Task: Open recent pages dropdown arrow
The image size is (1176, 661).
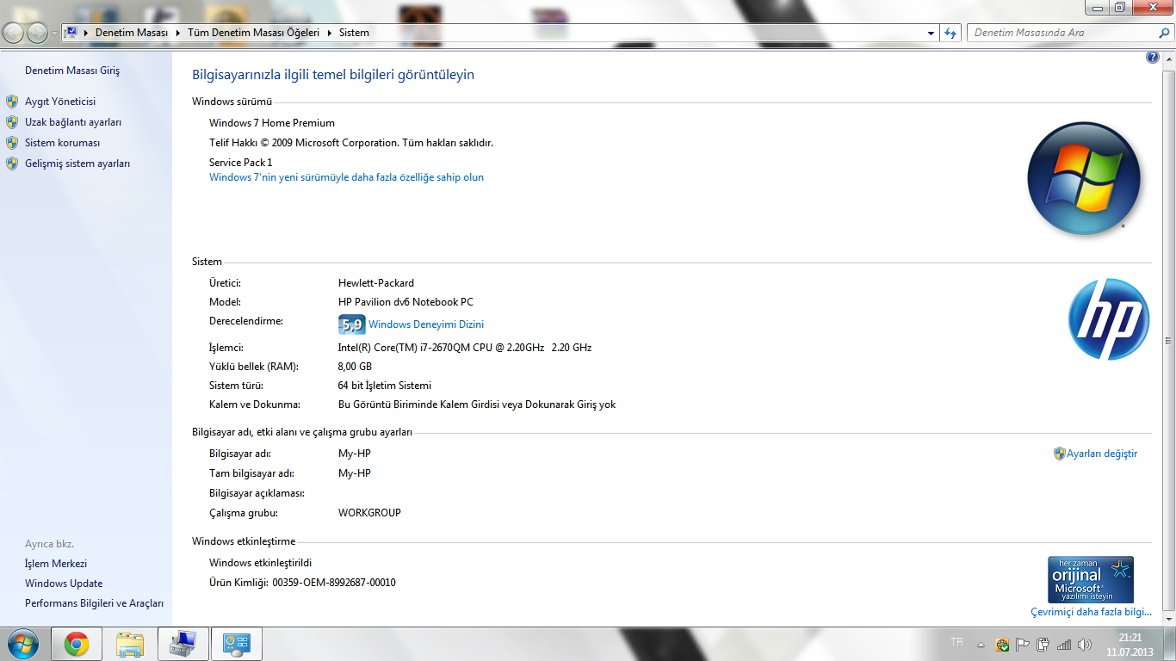Action: click(55, 34)
